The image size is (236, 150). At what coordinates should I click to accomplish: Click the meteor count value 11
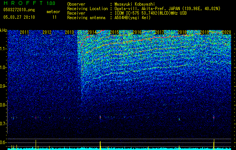pos(54,17)
